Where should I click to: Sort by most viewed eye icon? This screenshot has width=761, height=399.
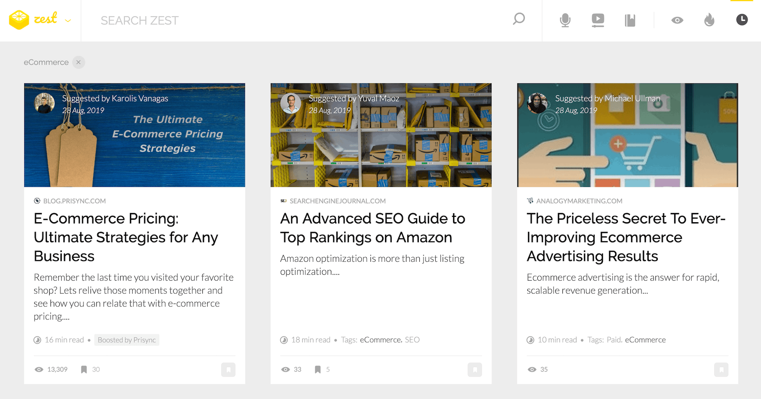(x=677, y=20)
